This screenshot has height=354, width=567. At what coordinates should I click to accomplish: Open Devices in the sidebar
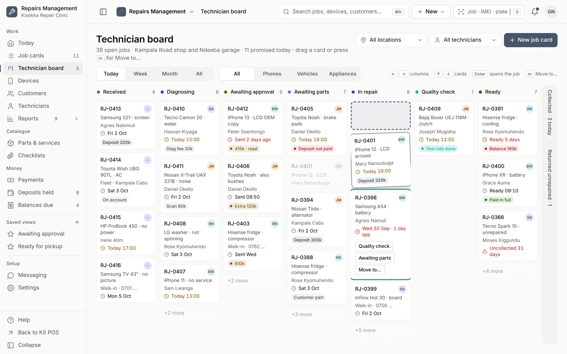[x=43, y=81]
